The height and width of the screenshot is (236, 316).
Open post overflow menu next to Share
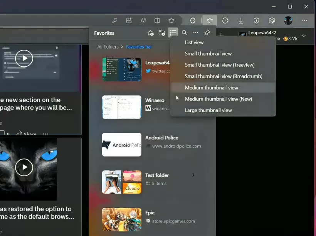pyautogui.click(x=45, y=133)
